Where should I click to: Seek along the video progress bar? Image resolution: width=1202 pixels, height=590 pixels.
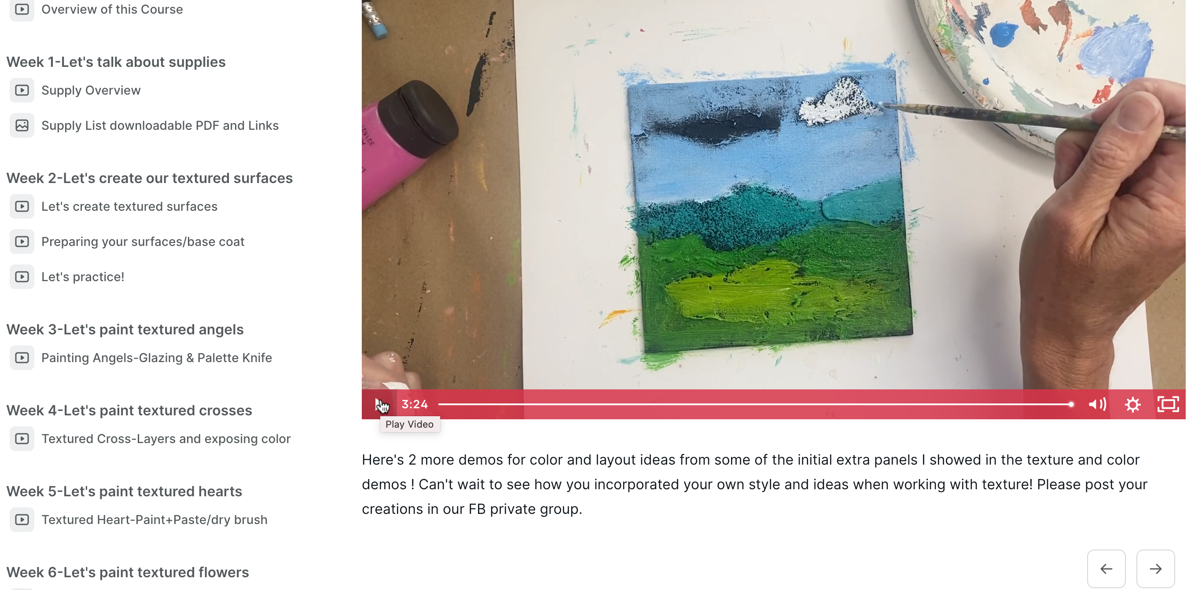point(755,404)
